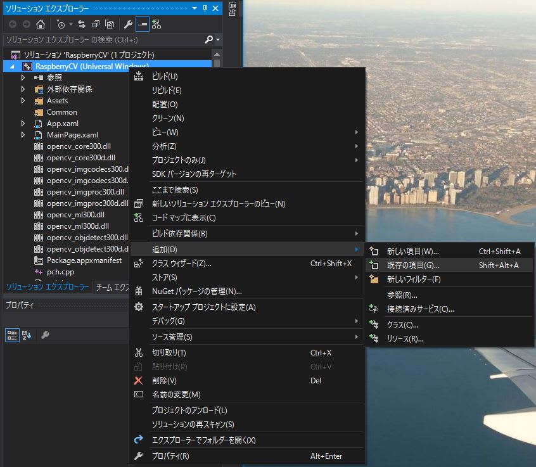Open Properties via the wrench toolbar icon
Screen dimensions: 536x467
(128, 24)
